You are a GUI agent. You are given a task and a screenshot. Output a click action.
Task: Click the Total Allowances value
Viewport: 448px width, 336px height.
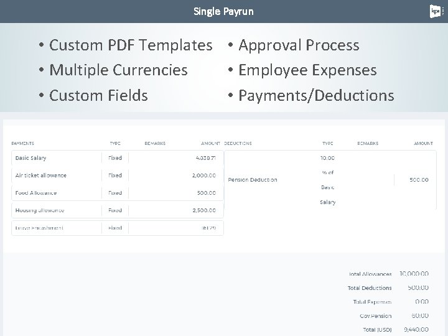pyautogui.click(x=414, y=274)
